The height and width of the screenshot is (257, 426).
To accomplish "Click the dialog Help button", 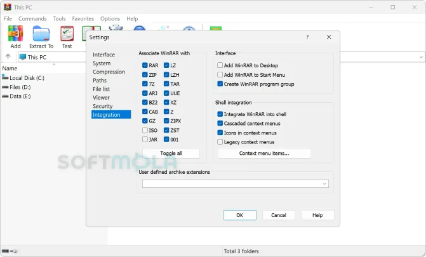I will 317,215.
